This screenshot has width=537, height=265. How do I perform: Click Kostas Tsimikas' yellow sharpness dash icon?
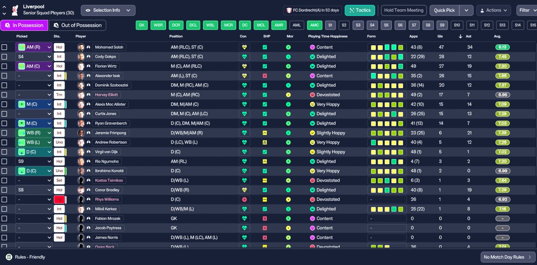coord(265,181)
